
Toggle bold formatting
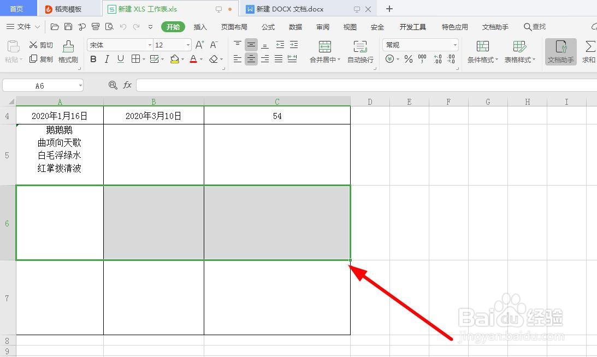pyautogui.click(x=93, y=59)
